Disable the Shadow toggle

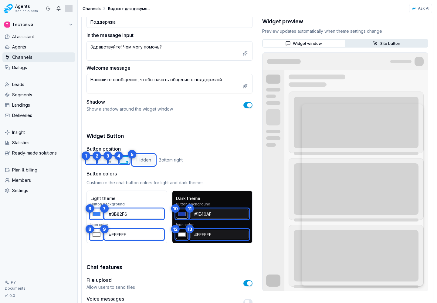[248, 105]
